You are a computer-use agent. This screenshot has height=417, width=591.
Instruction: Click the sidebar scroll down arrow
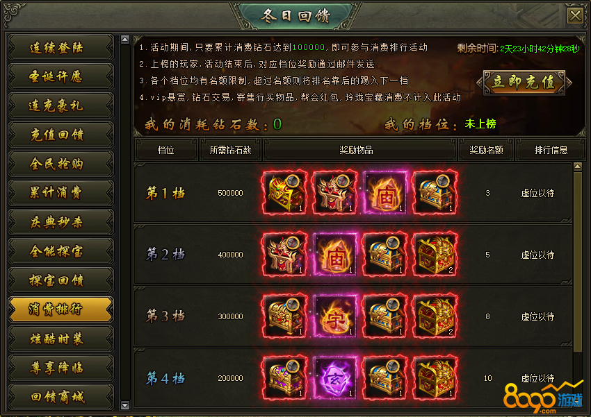click(125, 405)
